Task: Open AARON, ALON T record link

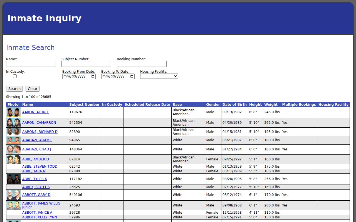Action: pyautogui.click(x=35, y=112)
